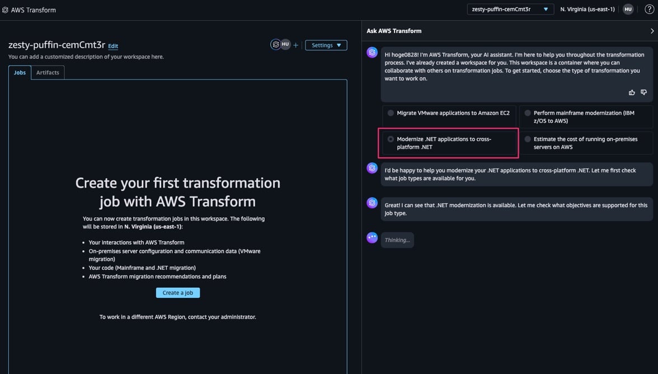Screen dimensions: 658x374
Task: Click the AWS Transform logo icon
Action: pos(5,10)
